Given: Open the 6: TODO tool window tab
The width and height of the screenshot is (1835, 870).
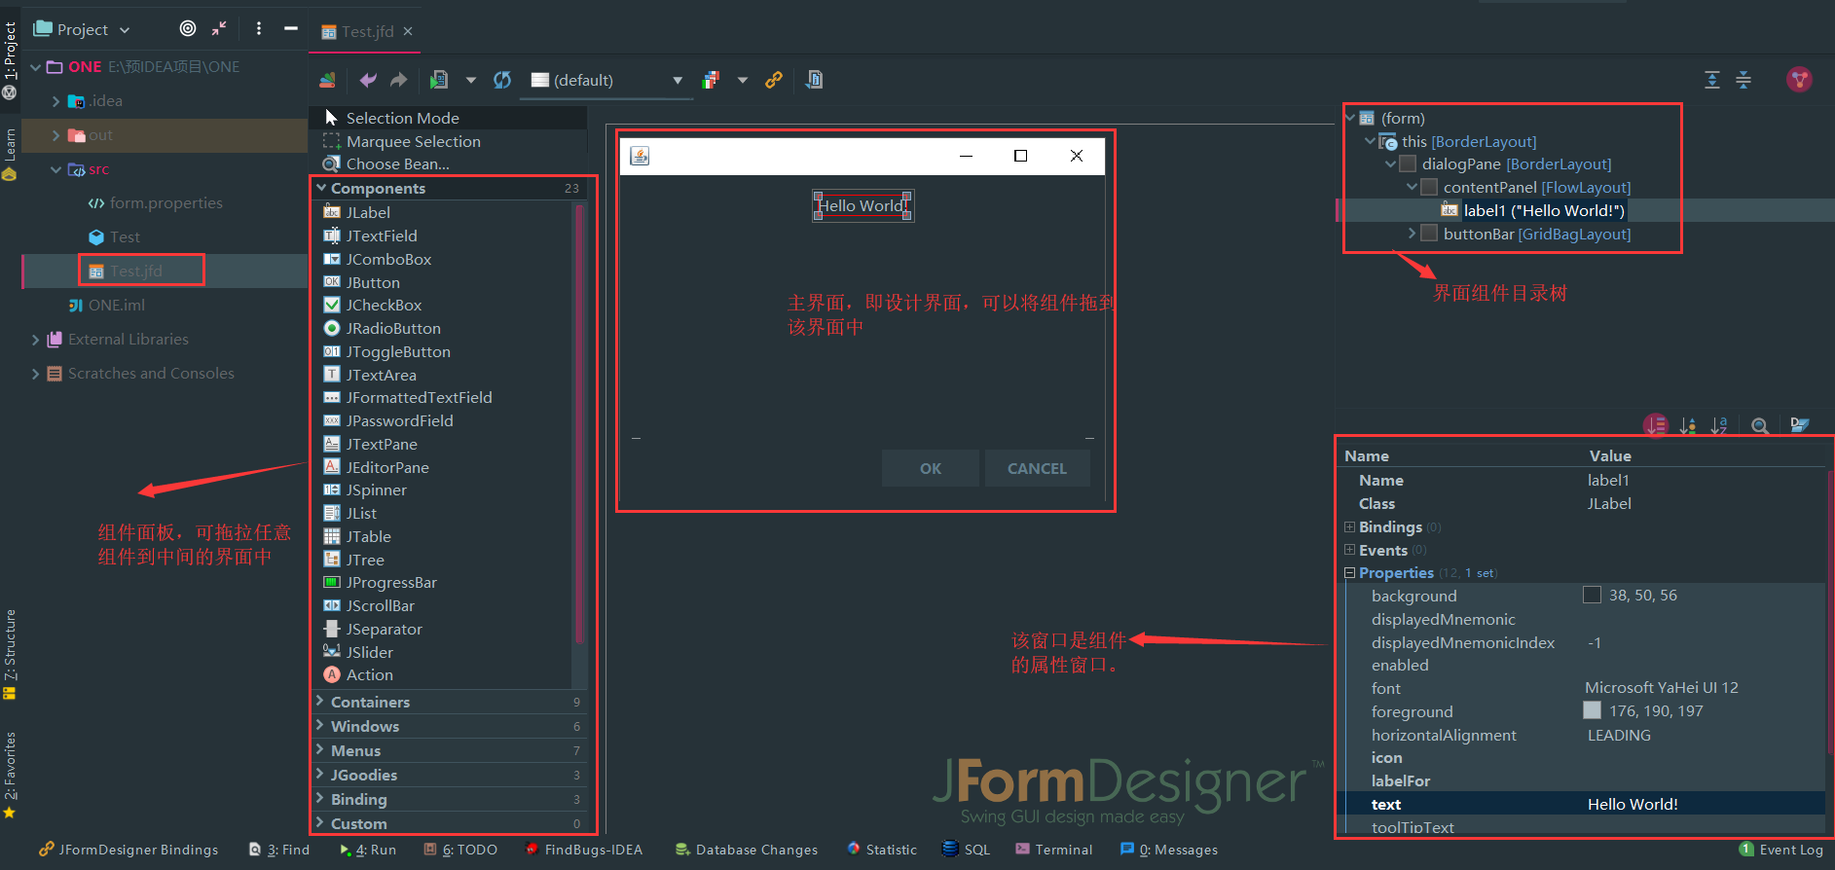Looking at the screenshot, I should click(460, 850).
